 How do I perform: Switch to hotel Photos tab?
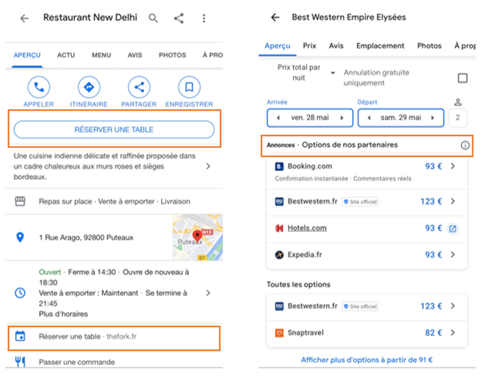click(x=429, y=46)
